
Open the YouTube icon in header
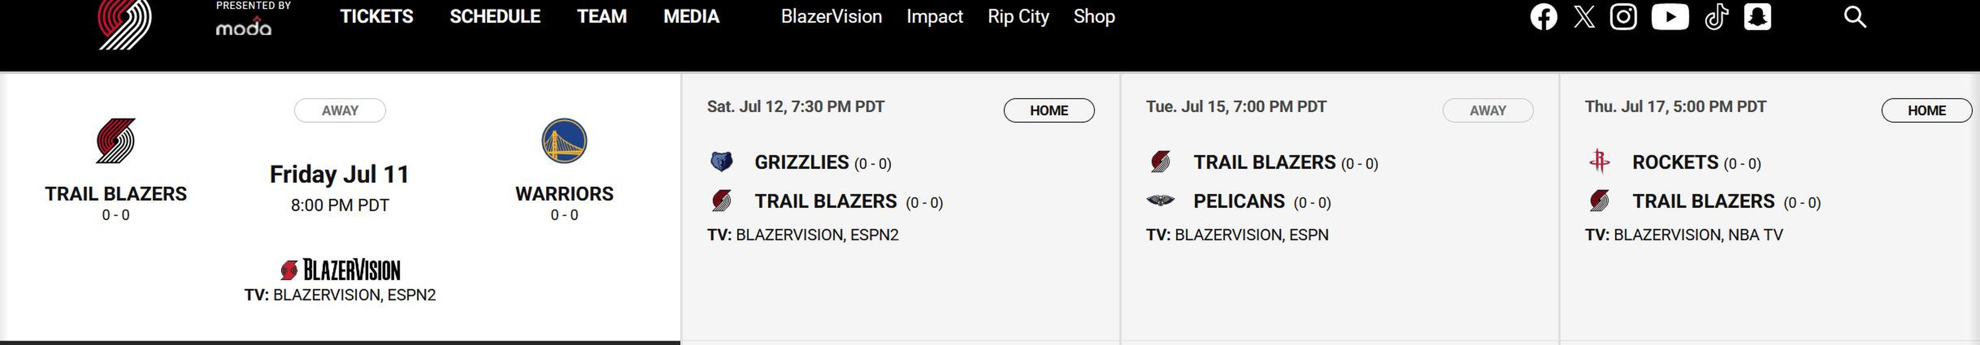tap(1670, 16)
